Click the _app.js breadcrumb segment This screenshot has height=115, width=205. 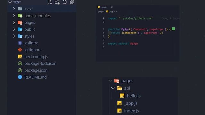pos(112,11)
